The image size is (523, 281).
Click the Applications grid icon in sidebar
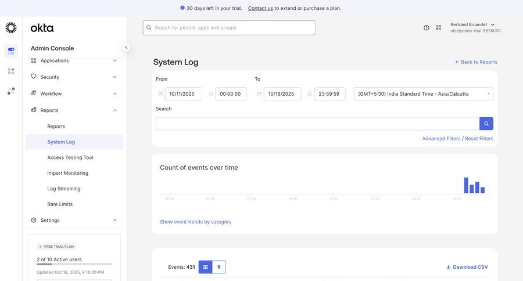(34, 60)
